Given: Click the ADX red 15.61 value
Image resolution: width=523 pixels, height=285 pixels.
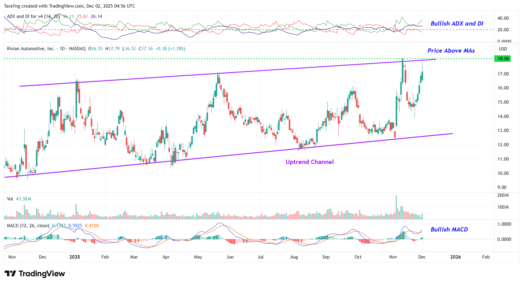Looking at the screenshot, I should tap(82, 16).
